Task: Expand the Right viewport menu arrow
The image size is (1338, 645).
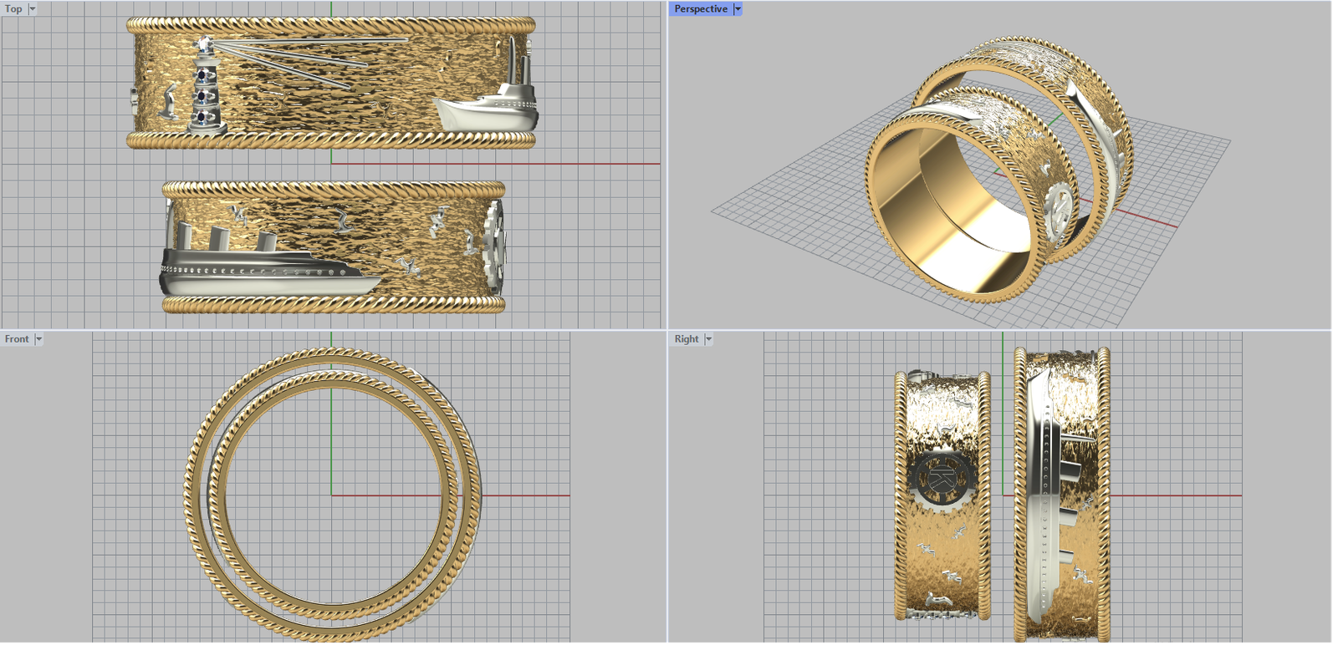Action: point(708,339)
